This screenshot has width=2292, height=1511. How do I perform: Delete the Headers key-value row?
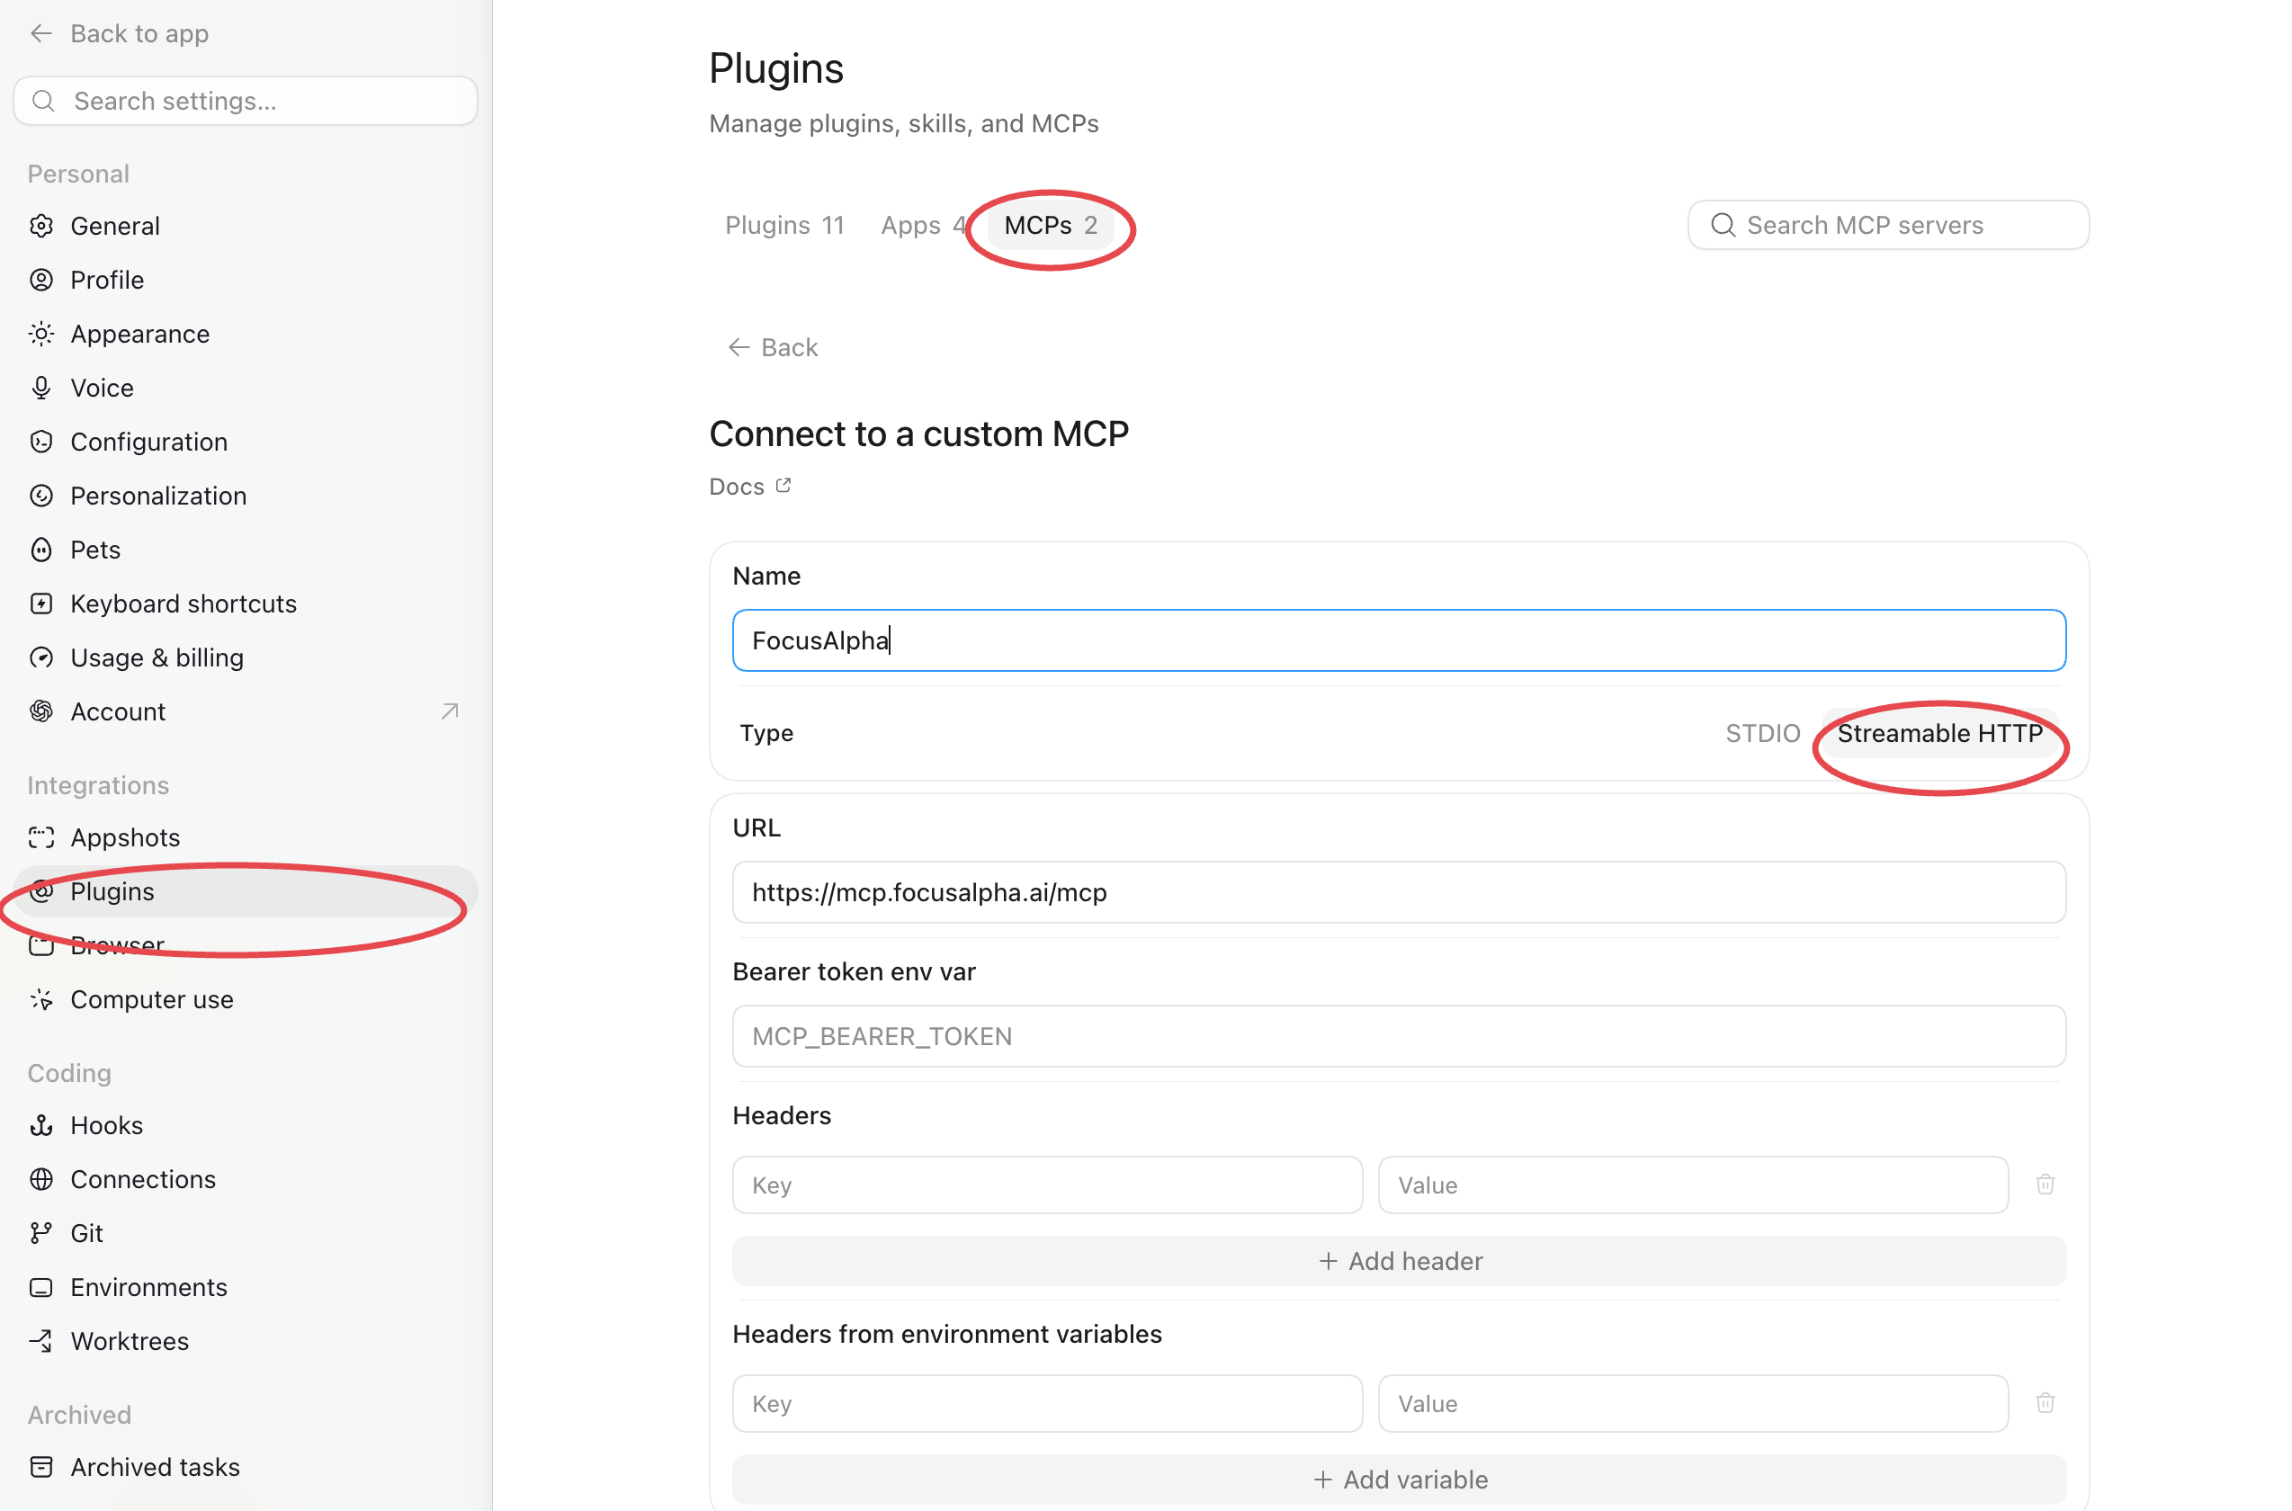click(2045, 1185)
